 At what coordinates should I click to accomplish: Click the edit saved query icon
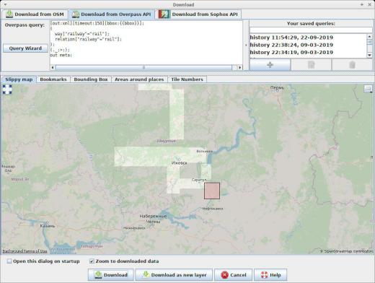coord(311,64)
